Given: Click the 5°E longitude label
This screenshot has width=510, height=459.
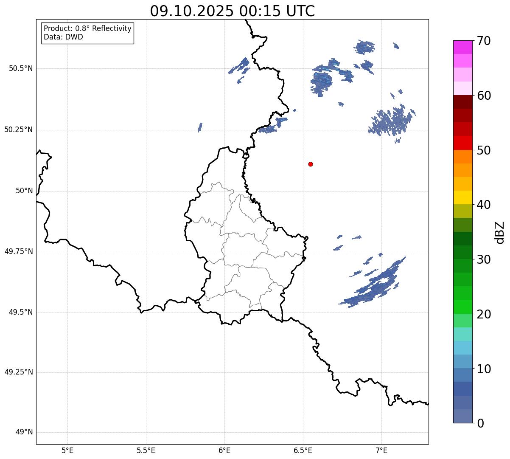Looking at the screenshot, I should (67, 450).
